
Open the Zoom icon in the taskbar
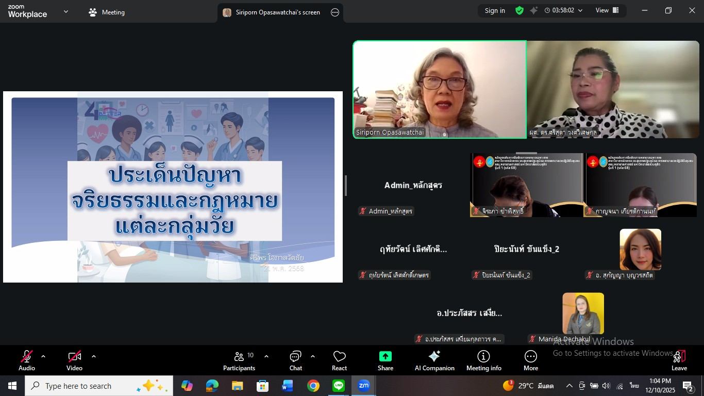(x=363, y=385)
